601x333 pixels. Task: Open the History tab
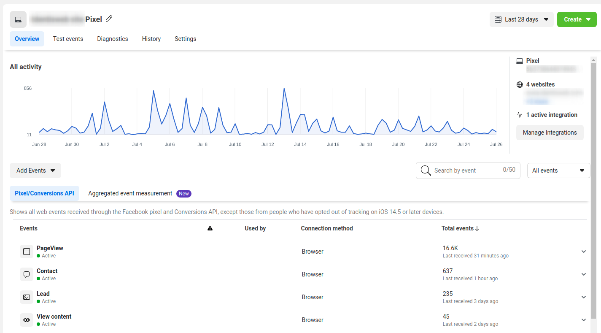click(151, 39)
